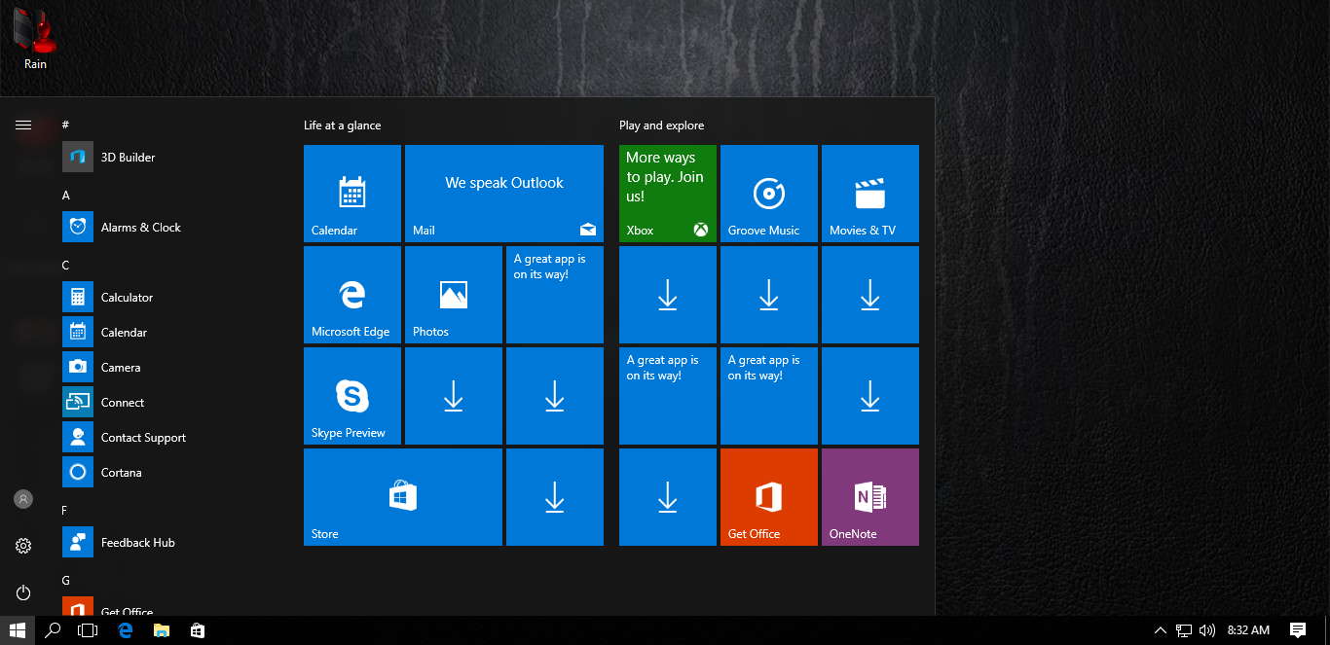Launch Microsoft Edge tile
Viewport: 1330px width, 645px height.
pyautogui.click(x=352, y=295)
